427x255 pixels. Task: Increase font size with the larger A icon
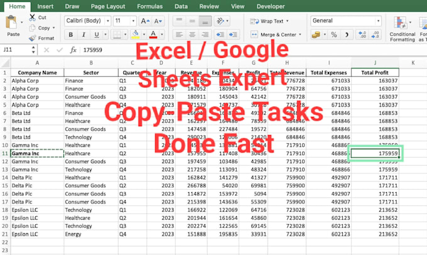click(145, 21)
